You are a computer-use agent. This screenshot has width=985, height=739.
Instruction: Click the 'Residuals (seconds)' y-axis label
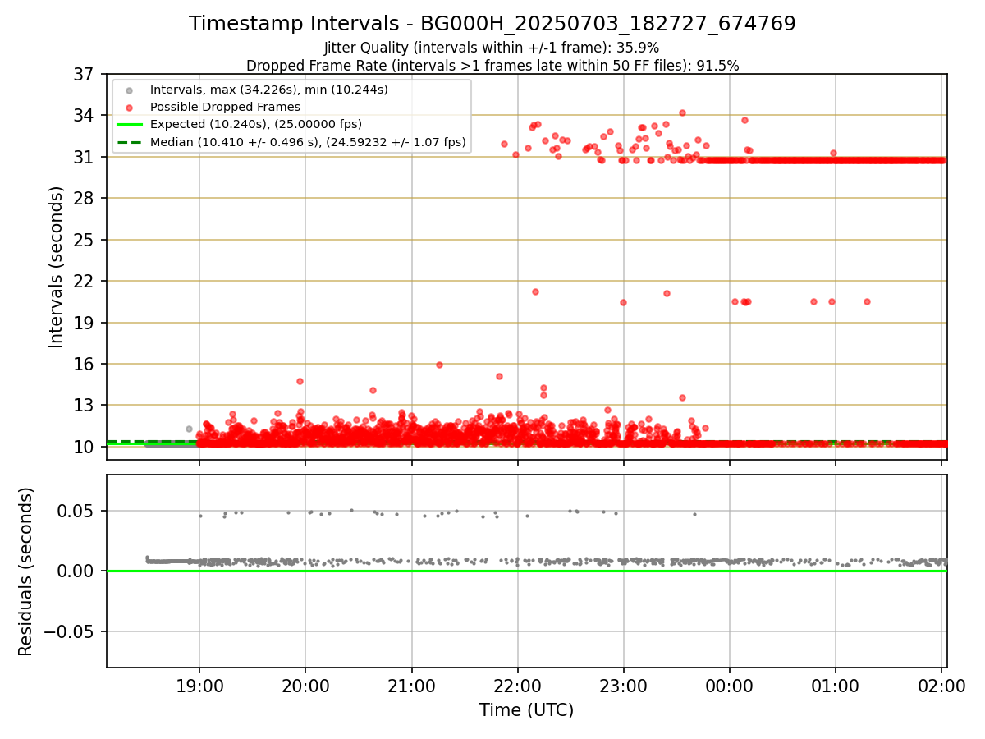(26, 571)
